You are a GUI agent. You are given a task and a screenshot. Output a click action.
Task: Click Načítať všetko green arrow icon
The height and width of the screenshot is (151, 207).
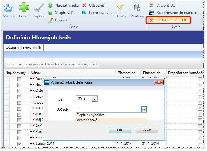(x=50, y=5)
